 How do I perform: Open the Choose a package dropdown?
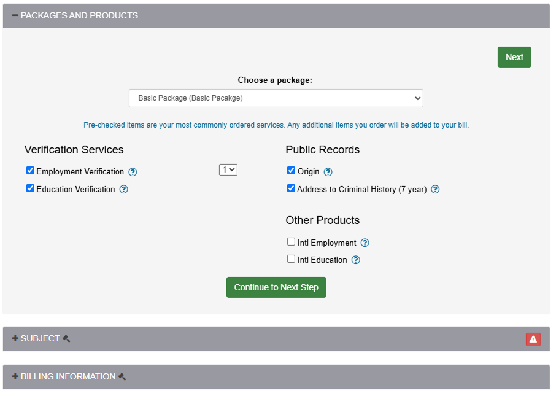tap(276, 98)
